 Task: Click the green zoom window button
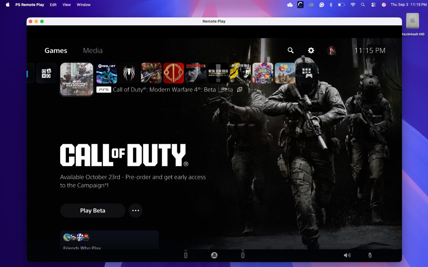[42, 21]
